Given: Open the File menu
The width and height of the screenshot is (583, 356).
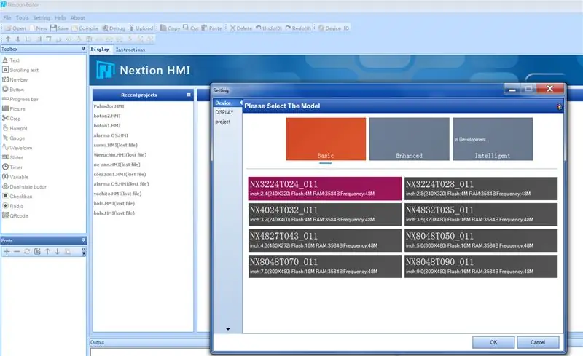Looking at the screenshot, I should click(x=7, y=18).
